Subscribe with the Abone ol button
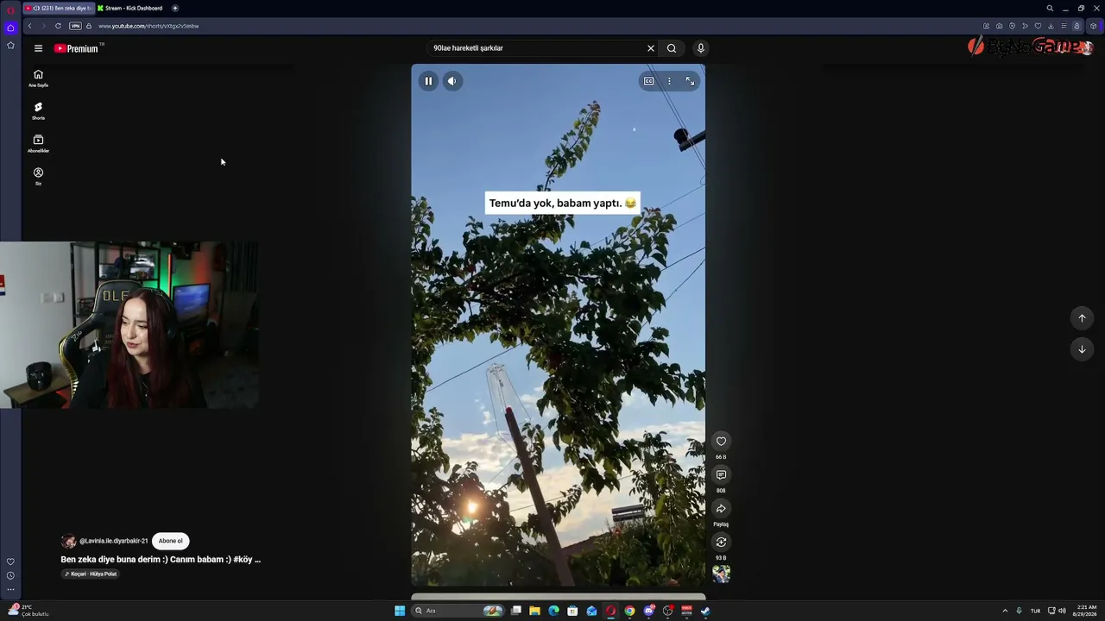This screenshot has width=1105, height=621. pos(170,541)
